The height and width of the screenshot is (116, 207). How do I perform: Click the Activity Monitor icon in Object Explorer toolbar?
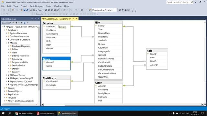(x=27, y=23)
